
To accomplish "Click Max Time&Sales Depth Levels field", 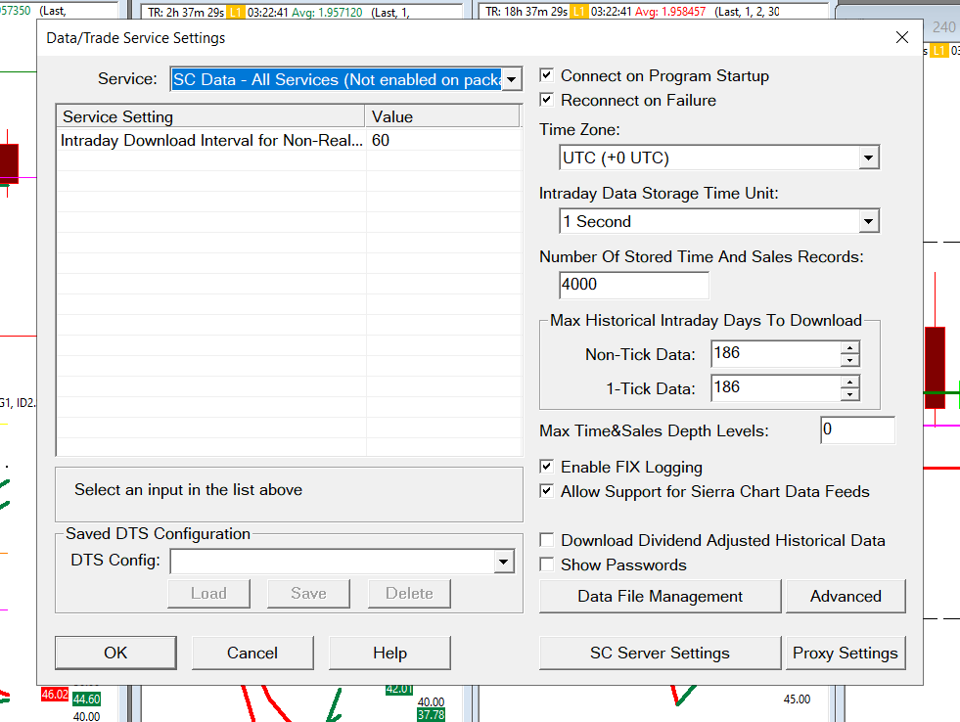I will [857, 429].
